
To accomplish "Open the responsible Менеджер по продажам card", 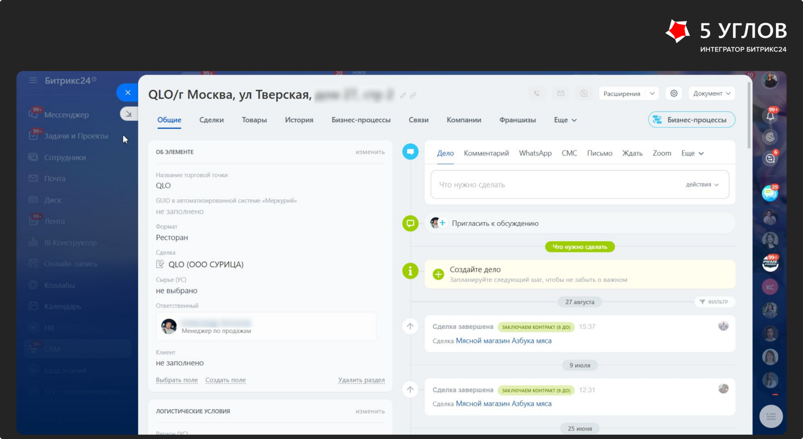I will 266,326.
